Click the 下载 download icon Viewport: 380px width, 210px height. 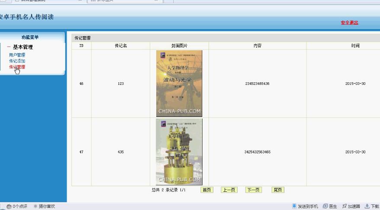367,206
